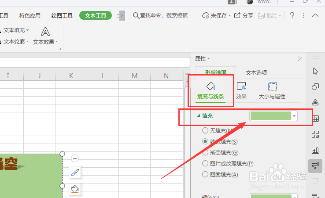325x198 pixels.
Task: Close the 属性 properties panel
Action: point(300,59)
